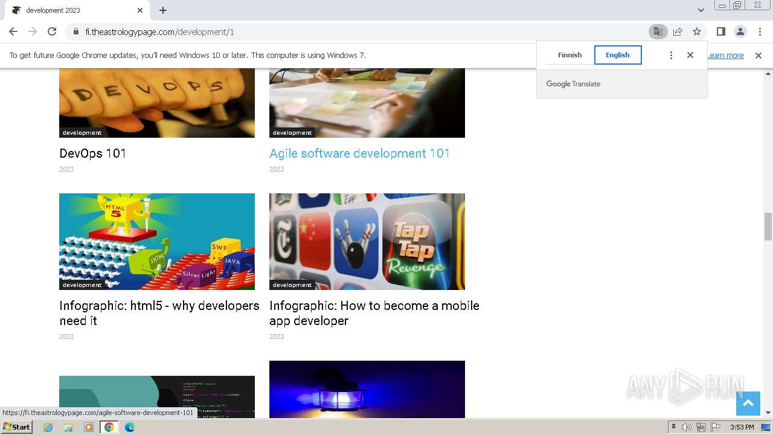Open 'Infographic: How to become a mobile app developer'
Screen dimensions: 773x435
click(374, 313)
